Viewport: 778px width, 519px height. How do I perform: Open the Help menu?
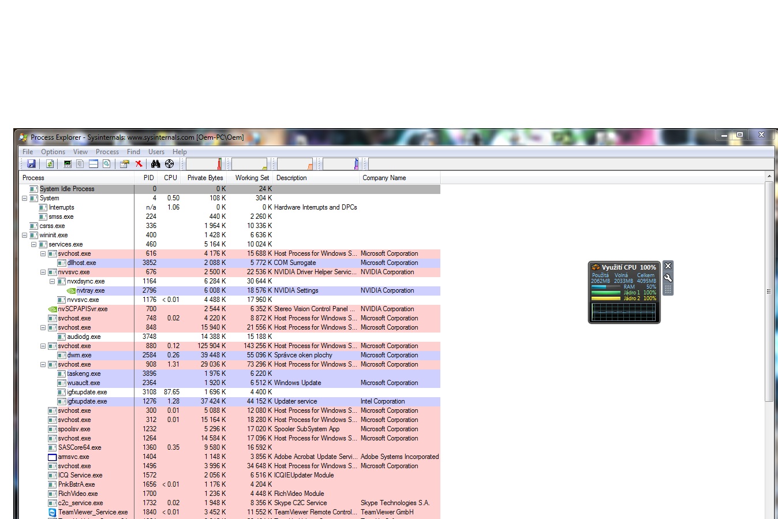(179, 152)
